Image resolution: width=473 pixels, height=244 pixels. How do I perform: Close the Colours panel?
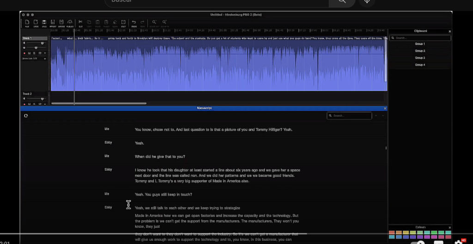click(450, 228)
